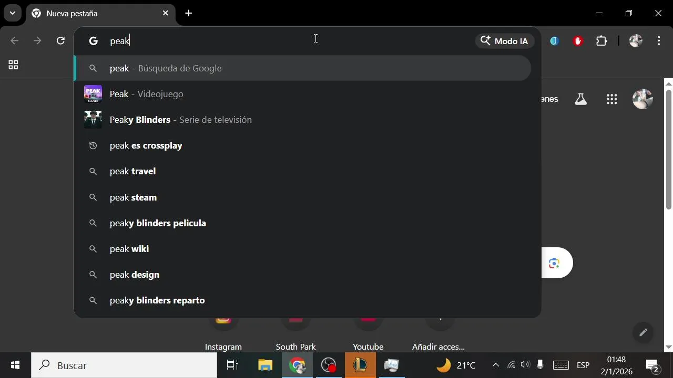This screenshot has height=378, width=673.
Task: Click the Buscar taskbar search box
Action: tap(124, 365)
